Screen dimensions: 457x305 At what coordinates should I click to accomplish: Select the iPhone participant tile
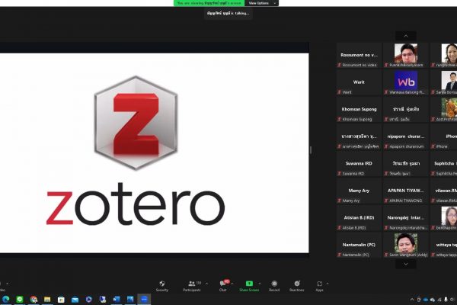(x=443, y=136)
